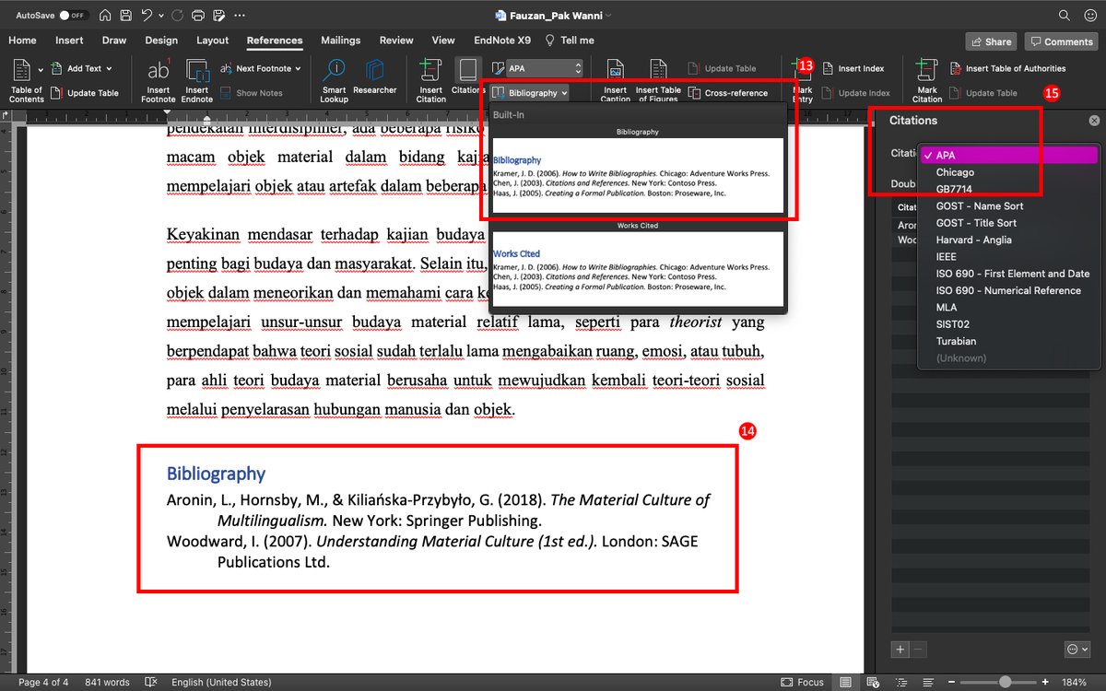
Task: Toggle the AutoSave switch
Action: (74, 16)
